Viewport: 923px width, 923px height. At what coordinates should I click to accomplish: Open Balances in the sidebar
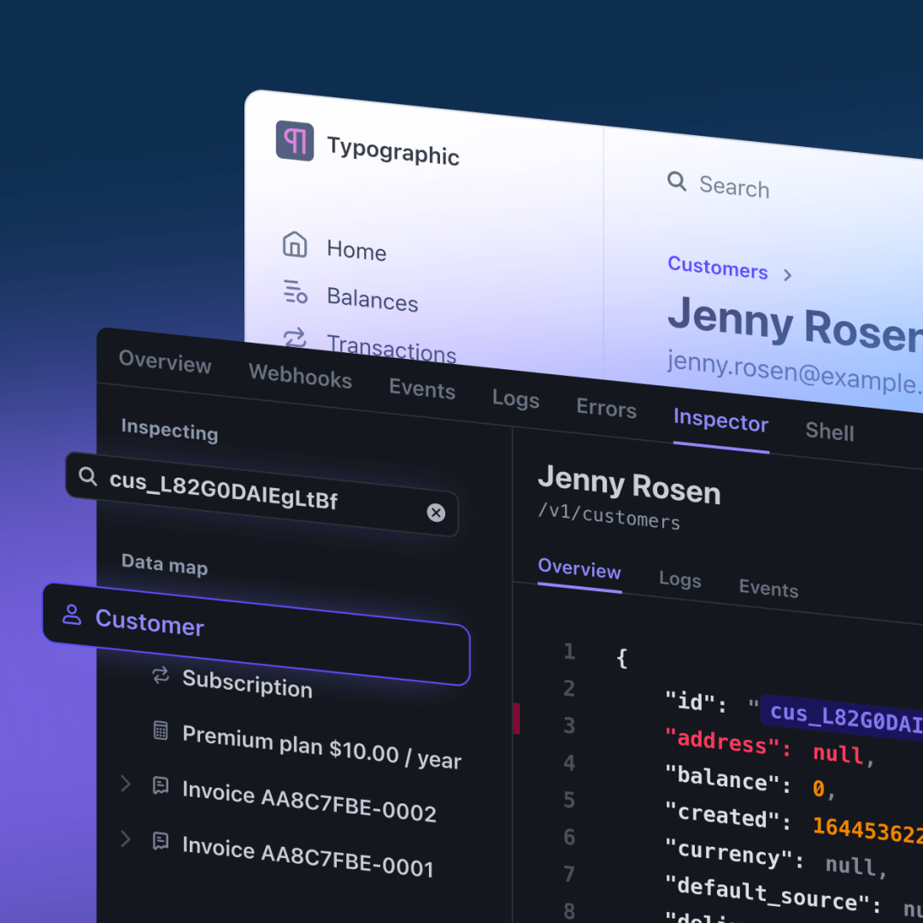tap(373, 300)
